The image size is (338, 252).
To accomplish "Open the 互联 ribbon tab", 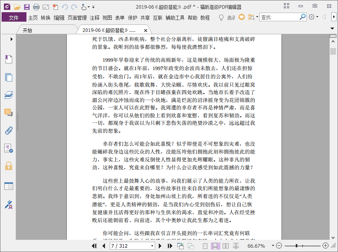I will [158, 18].
